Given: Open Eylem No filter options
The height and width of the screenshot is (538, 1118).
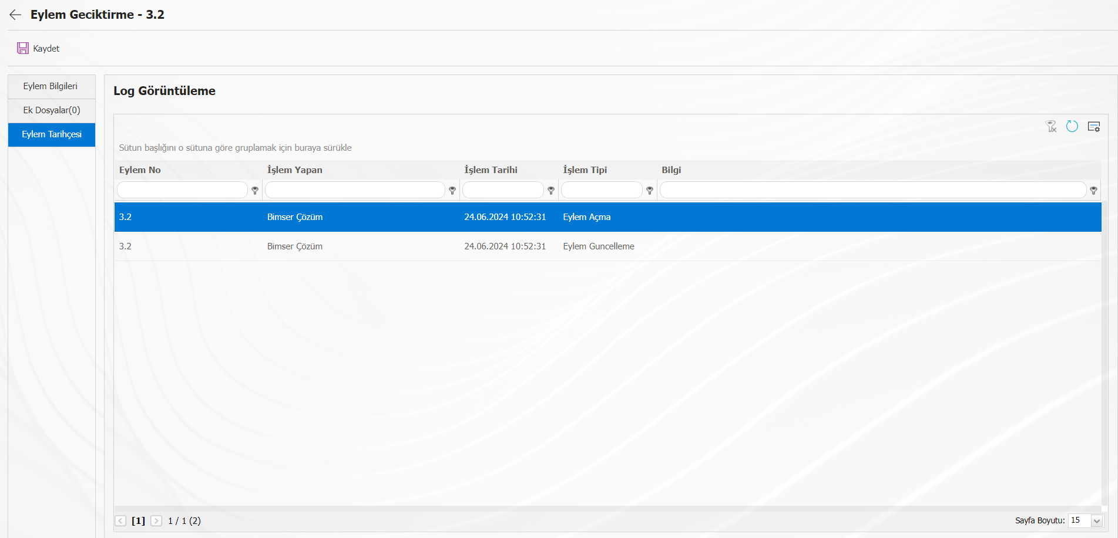Looking at the screenshot, I should [255, 190].
